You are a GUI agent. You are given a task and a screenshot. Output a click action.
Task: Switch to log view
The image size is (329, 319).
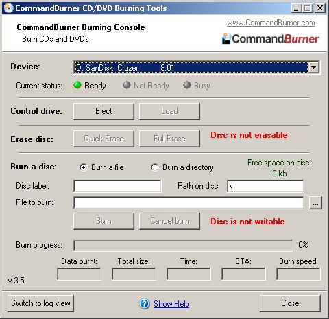click(40, 303)
